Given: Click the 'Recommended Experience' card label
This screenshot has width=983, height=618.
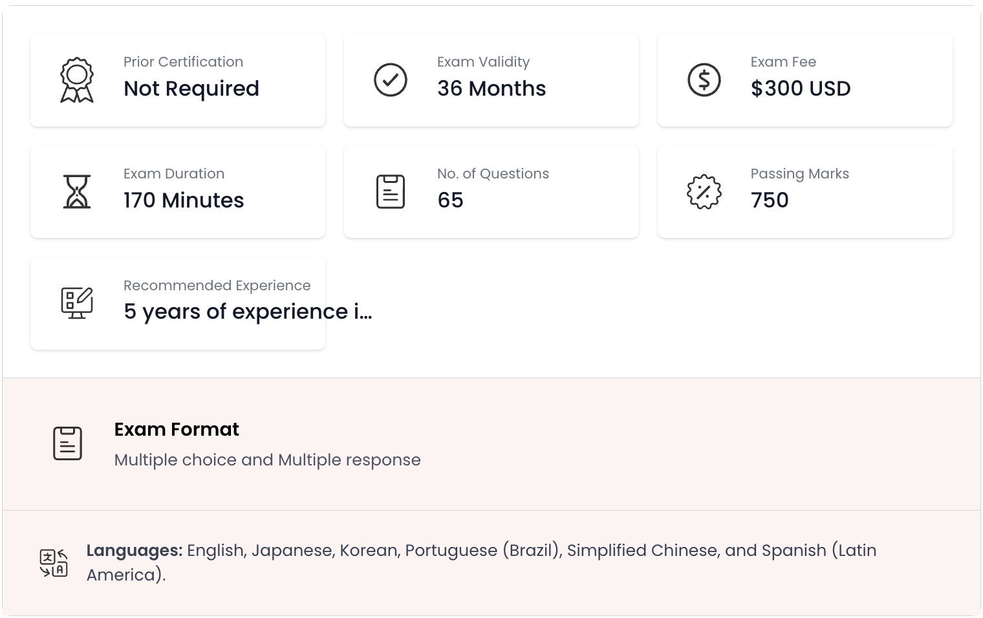Looking at the screenshot, I should pos(217,286).
